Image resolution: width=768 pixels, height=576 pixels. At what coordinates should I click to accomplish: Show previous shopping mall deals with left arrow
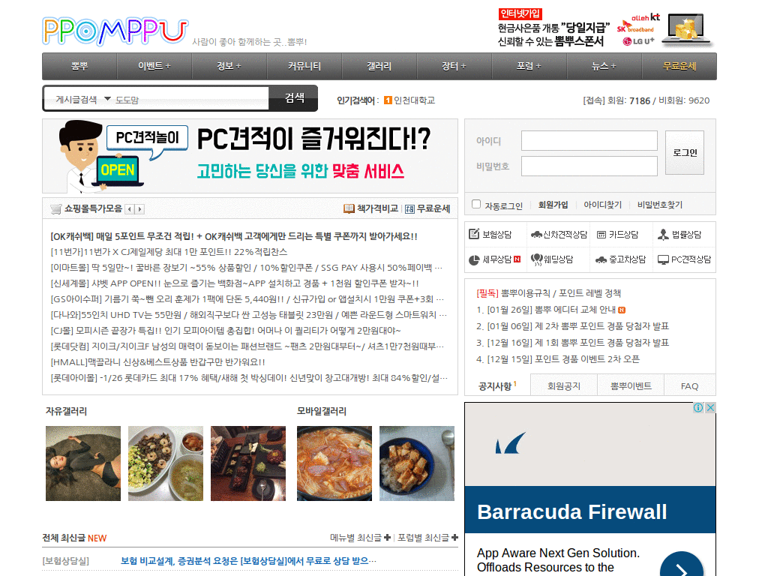(129, 209)
